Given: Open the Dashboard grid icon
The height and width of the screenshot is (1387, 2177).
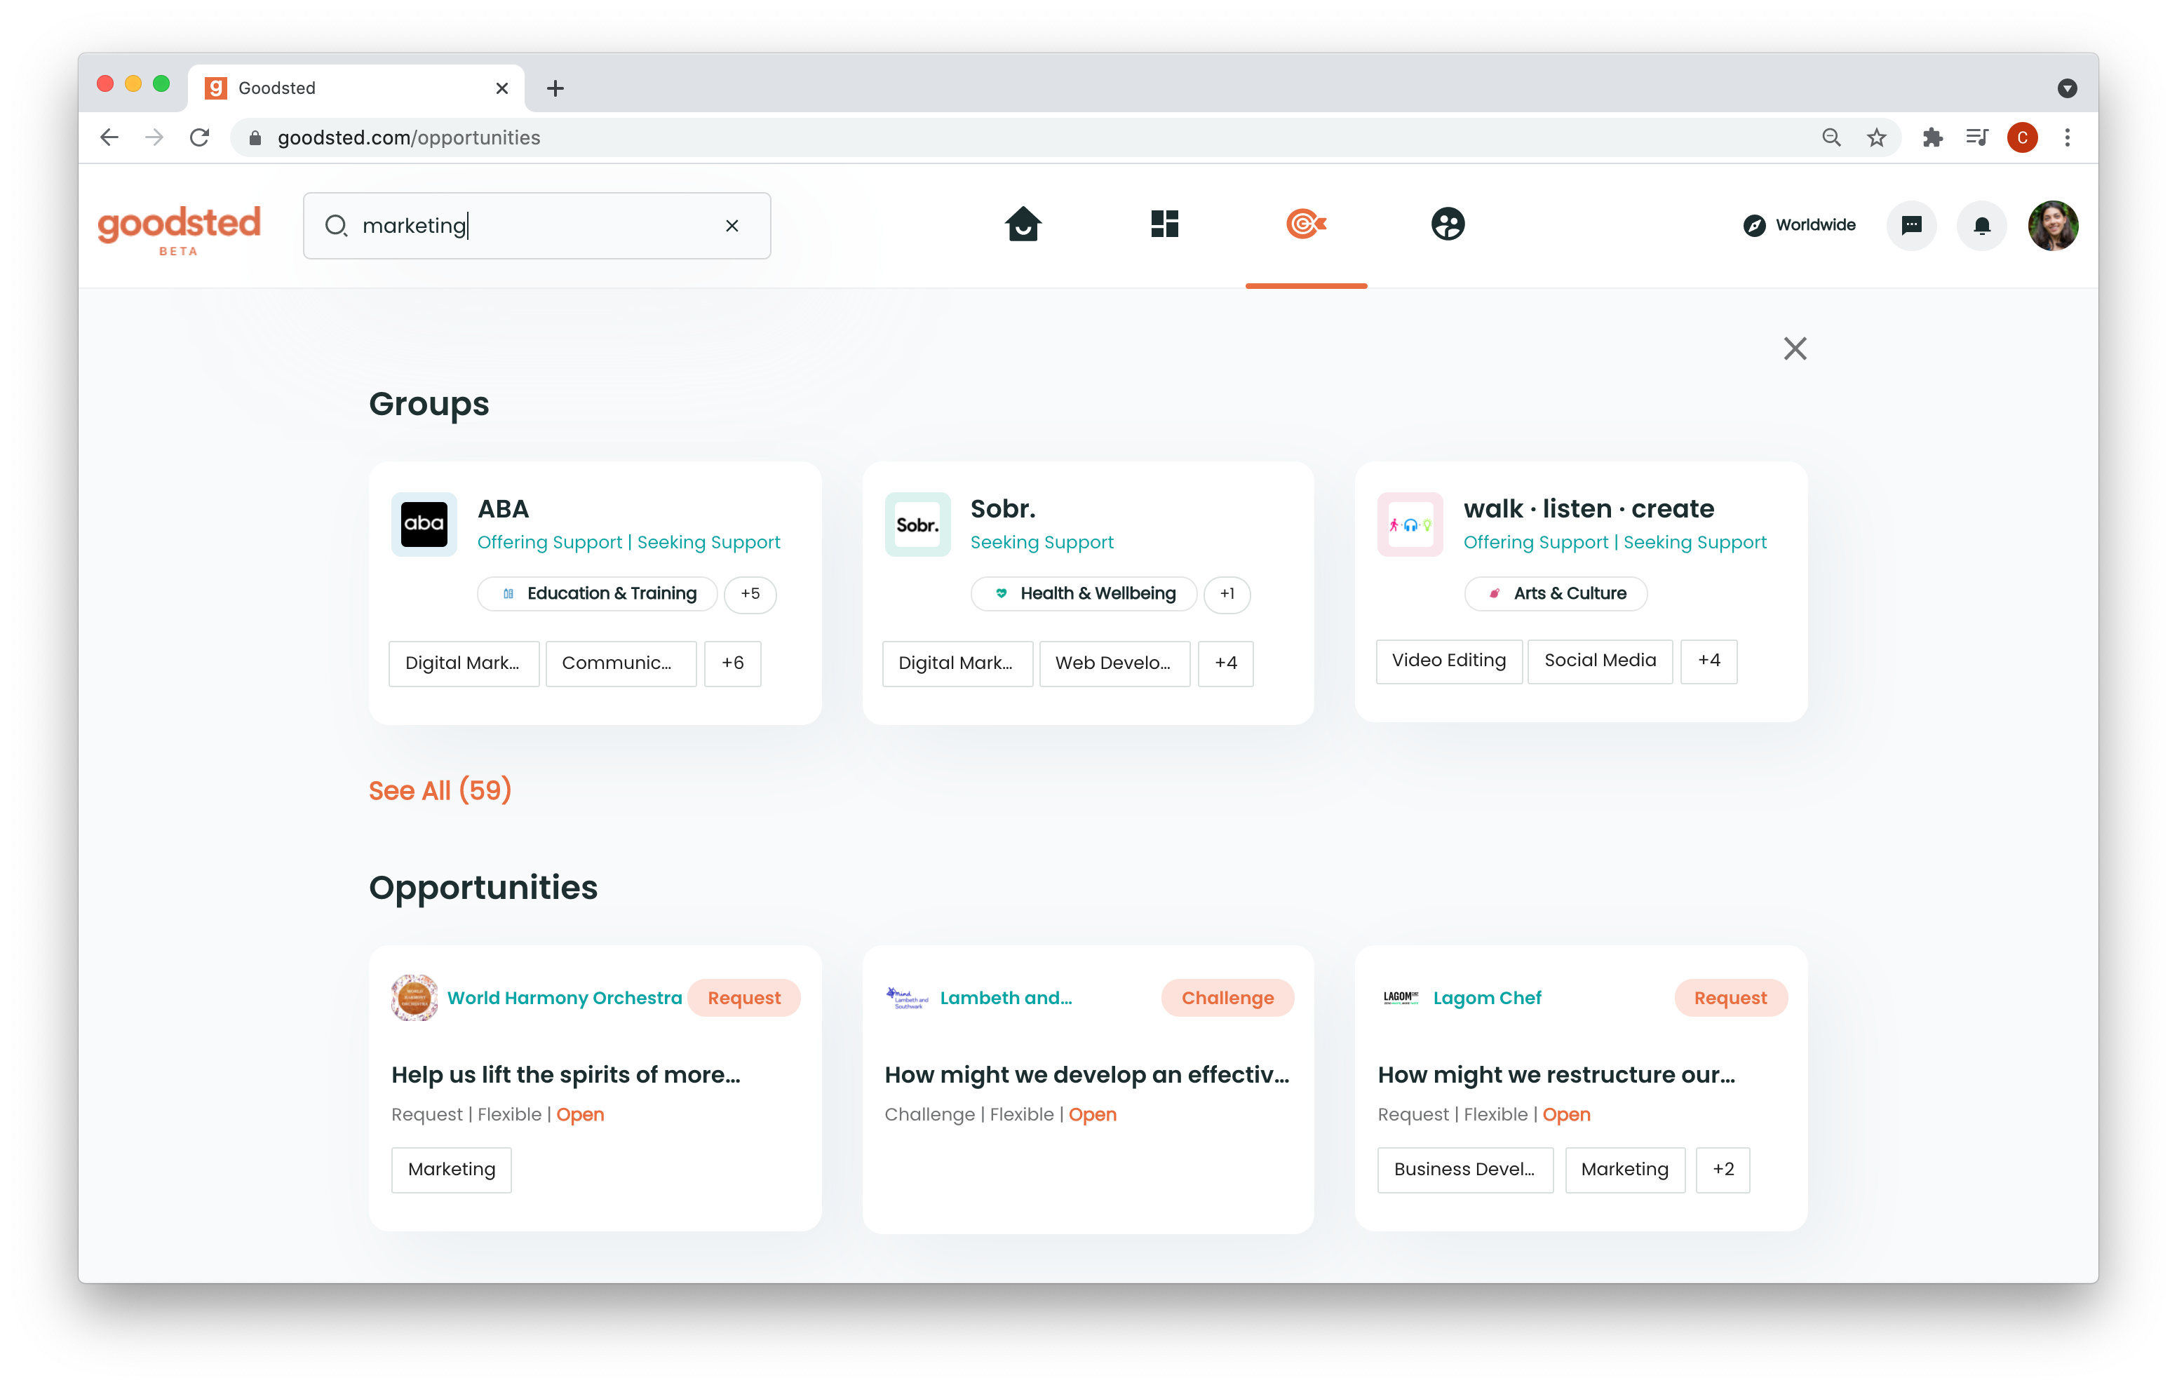Looking at the screenshot, I should click(x=1164, y=224).
